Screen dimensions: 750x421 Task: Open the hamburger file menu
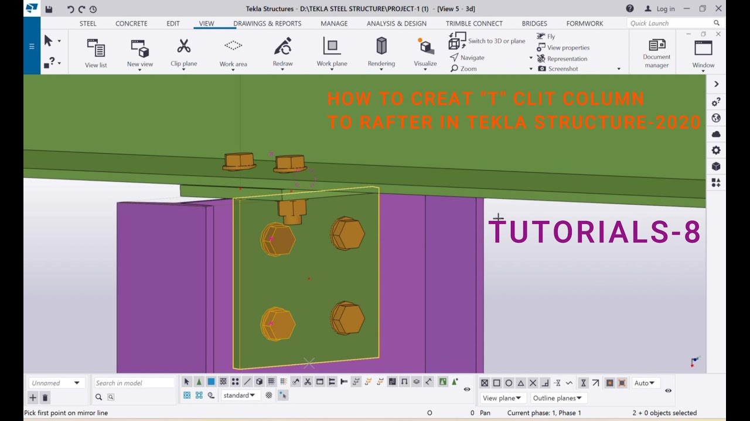tap(32, 46)
